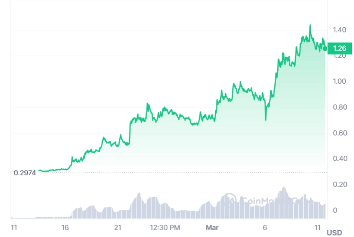Image resolution: width=354 pixels, height=237 pixels.
Task: Click the 0.40 price axis label
Action: pos(339,159)
